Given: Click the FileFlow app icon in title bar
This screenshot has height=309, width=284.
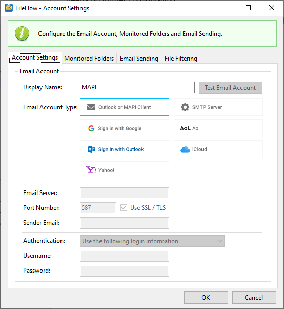Looking at the screenshot, I should click(x=9, y=8).
